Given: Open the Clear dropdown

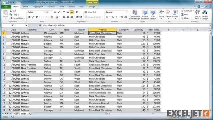Looking at the screenshot, I should click(x=185, y=18).
